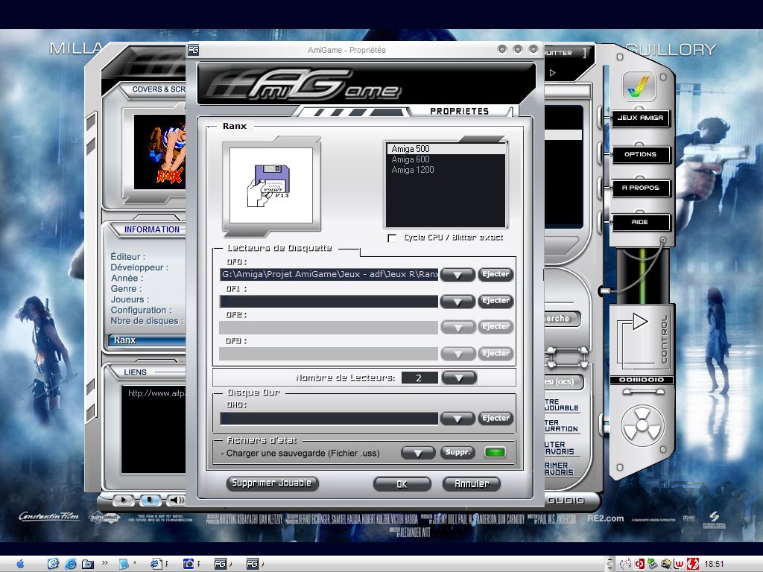This screenshot has height=572, width=763.
Task: Open the Apple-style start menu icon
Action: 20,564
